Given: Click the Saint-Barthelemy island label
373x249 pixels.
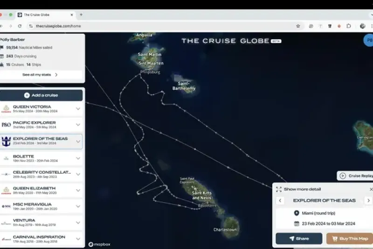Looking at the screenshot, I should click(184, 86).
